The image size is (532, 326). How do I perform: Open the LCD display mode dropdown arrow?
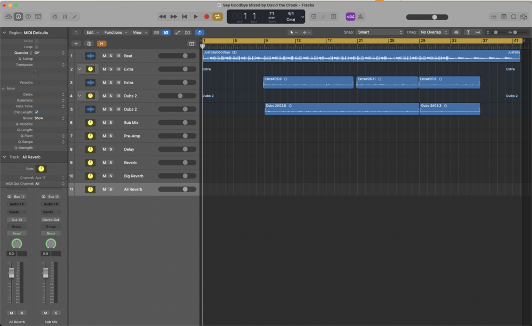coord(302,16)
